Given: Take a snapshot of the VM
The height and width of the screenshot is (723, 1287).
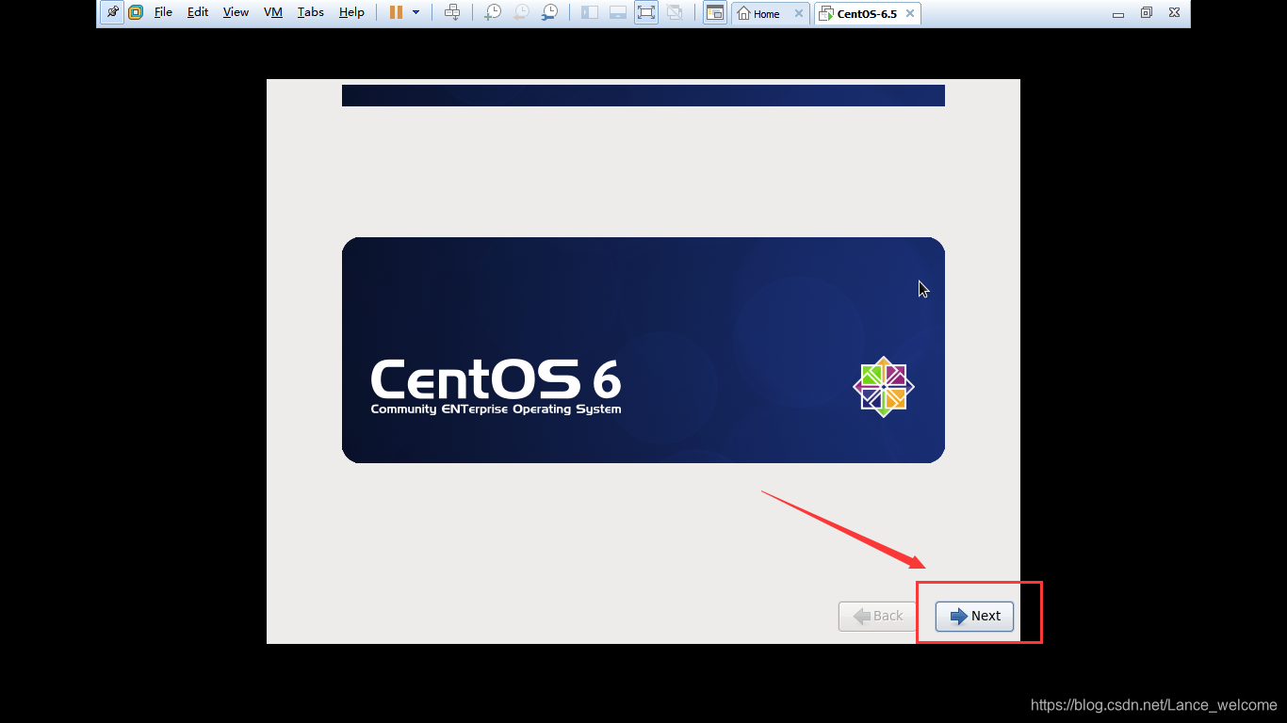Looking at the screenshot, I should point(493,13).
